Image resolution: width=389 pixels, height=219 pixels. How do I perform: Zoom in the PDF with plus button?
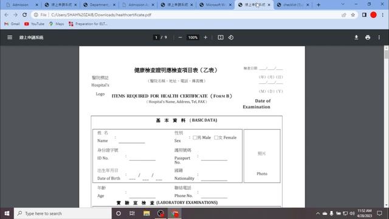coord(205,37)
